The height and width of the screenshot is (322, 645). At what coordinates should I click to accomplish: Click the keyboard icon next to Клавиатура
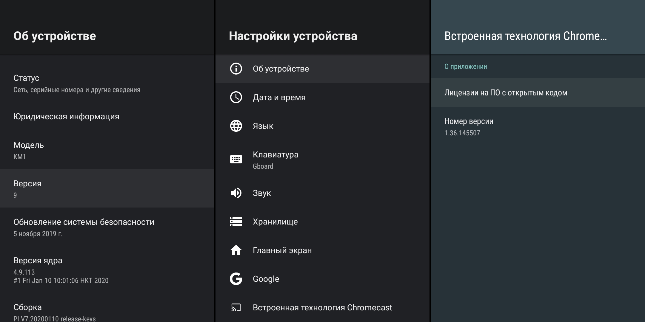236,159
